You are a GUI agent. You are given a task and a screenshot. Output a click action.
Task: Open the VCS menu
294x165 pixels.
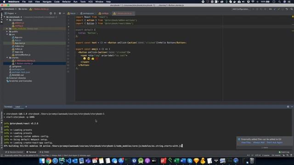90,2
